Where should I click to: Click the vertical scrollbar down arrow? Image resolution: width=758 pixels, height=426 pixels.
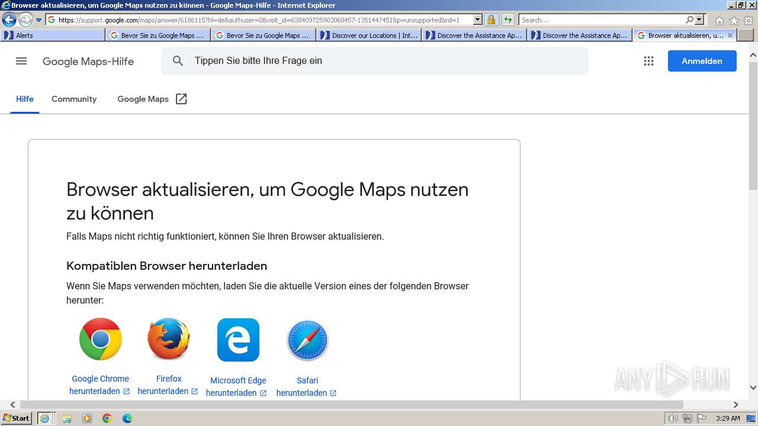tap(753, 388)
